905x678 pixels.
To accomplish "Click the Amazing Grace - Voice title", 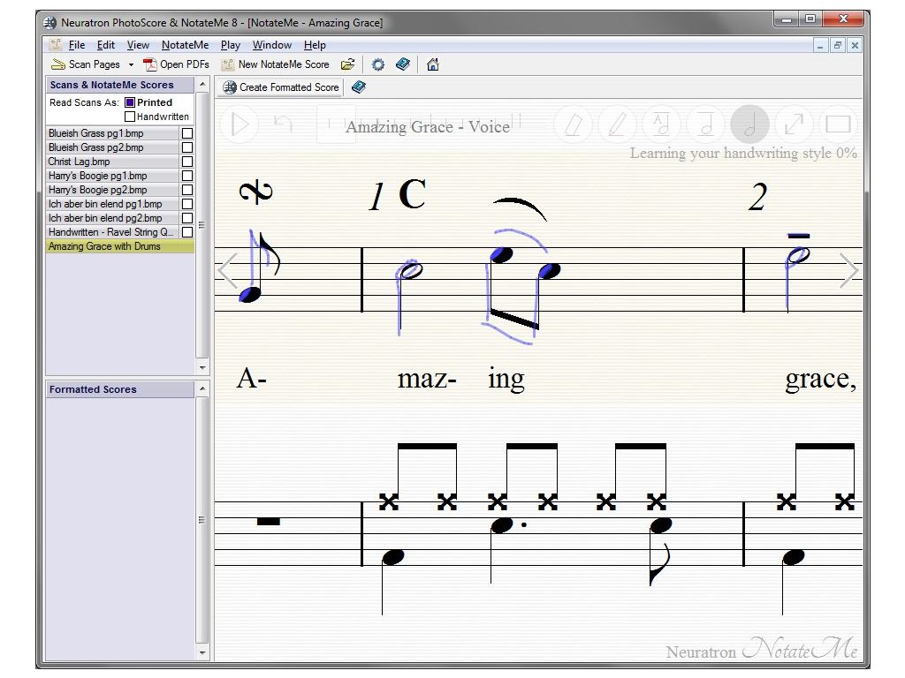I will coord(428,127).
